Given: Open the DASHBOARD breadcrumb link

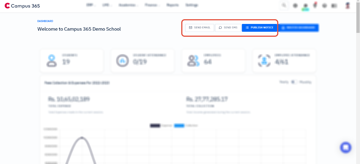Looking at the screenshot, I should (45, 21).
